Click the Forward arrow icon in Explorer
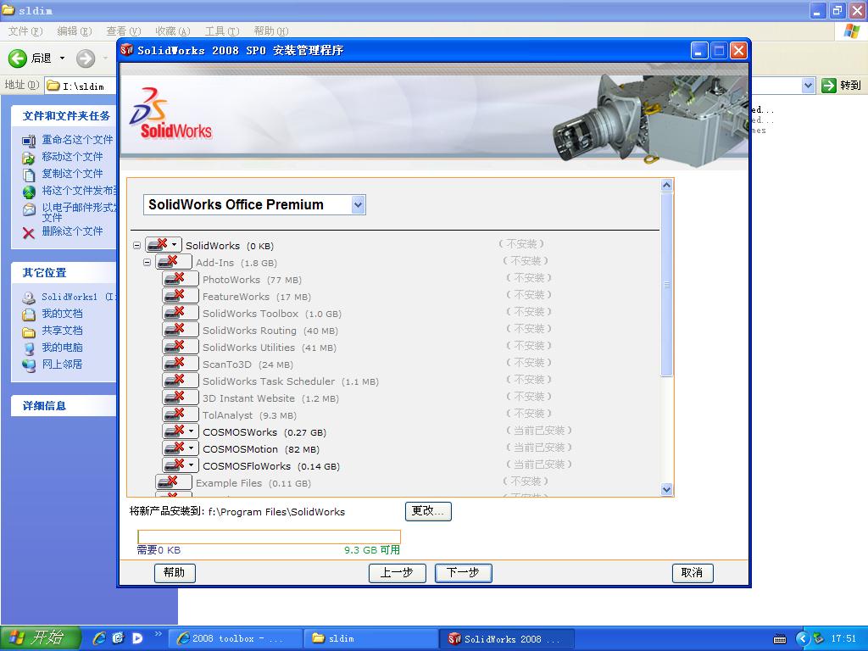Screen dimensions: 868x651 click(x=86, y=58)
